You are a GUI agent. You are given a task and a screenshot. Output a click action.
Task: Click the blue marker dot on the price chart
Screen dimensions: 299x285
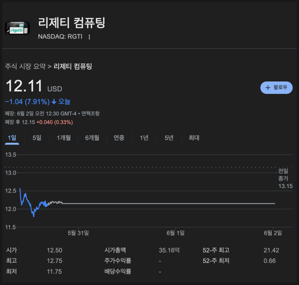46,205
